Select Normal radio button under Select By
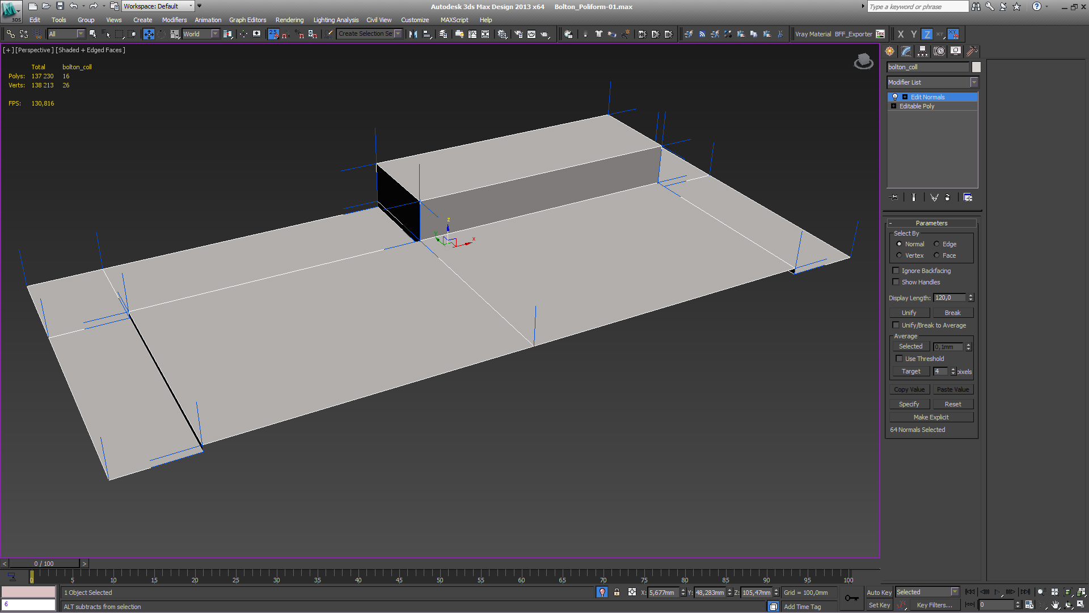This screenshot has width=1089, height=613. pos(898,243)
